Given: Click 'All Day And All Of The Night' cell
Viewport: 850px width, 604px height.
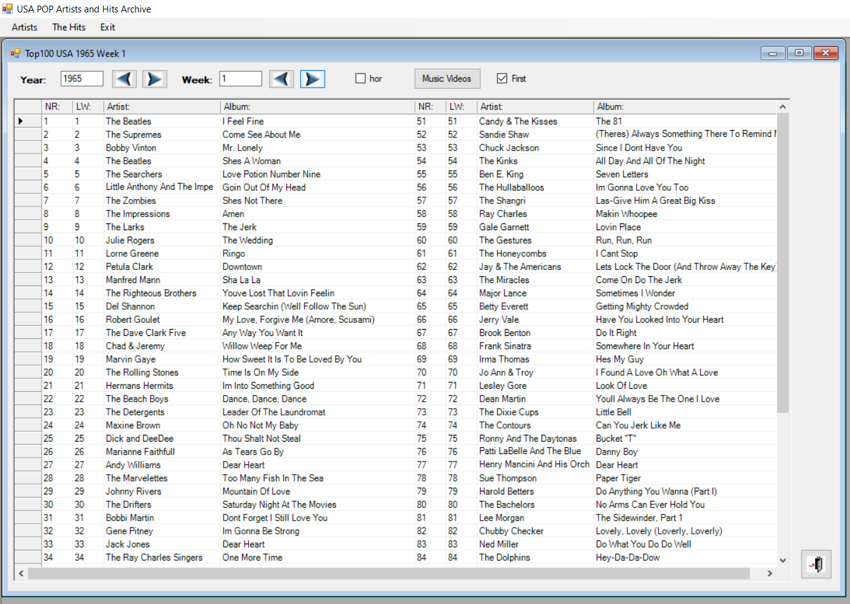Looking at the screenshot, I should (685, 161).
